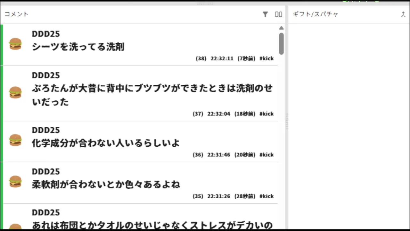Click username DDD25 above the ぷろたん comment
410x231 pixels.
tap(46, 75)
